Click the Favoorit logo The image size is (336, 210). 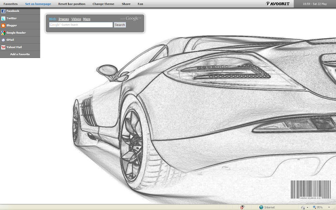coord(278,4)
